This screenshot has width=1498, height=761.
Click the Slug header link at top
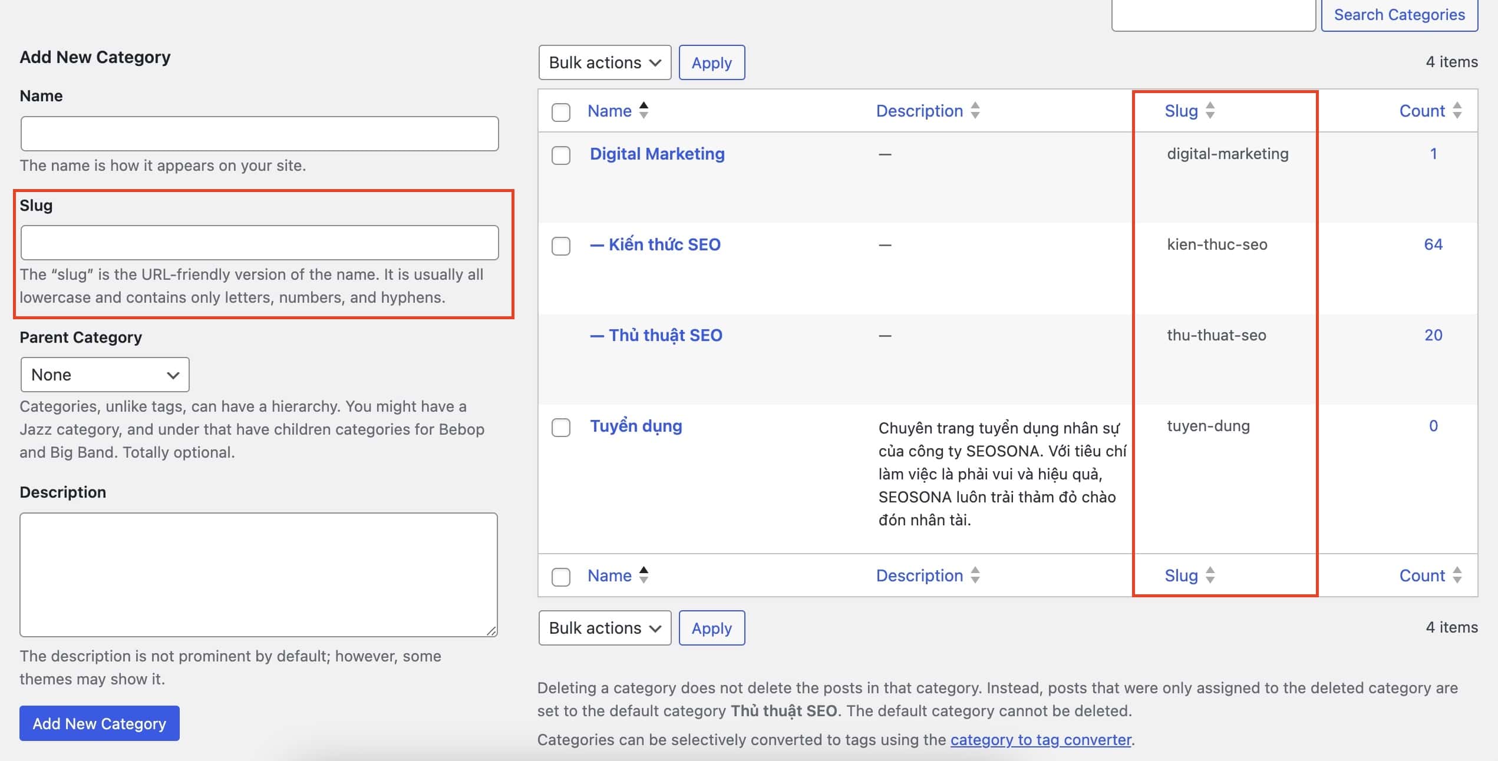pyautogui.click(x=1181, y=111)
